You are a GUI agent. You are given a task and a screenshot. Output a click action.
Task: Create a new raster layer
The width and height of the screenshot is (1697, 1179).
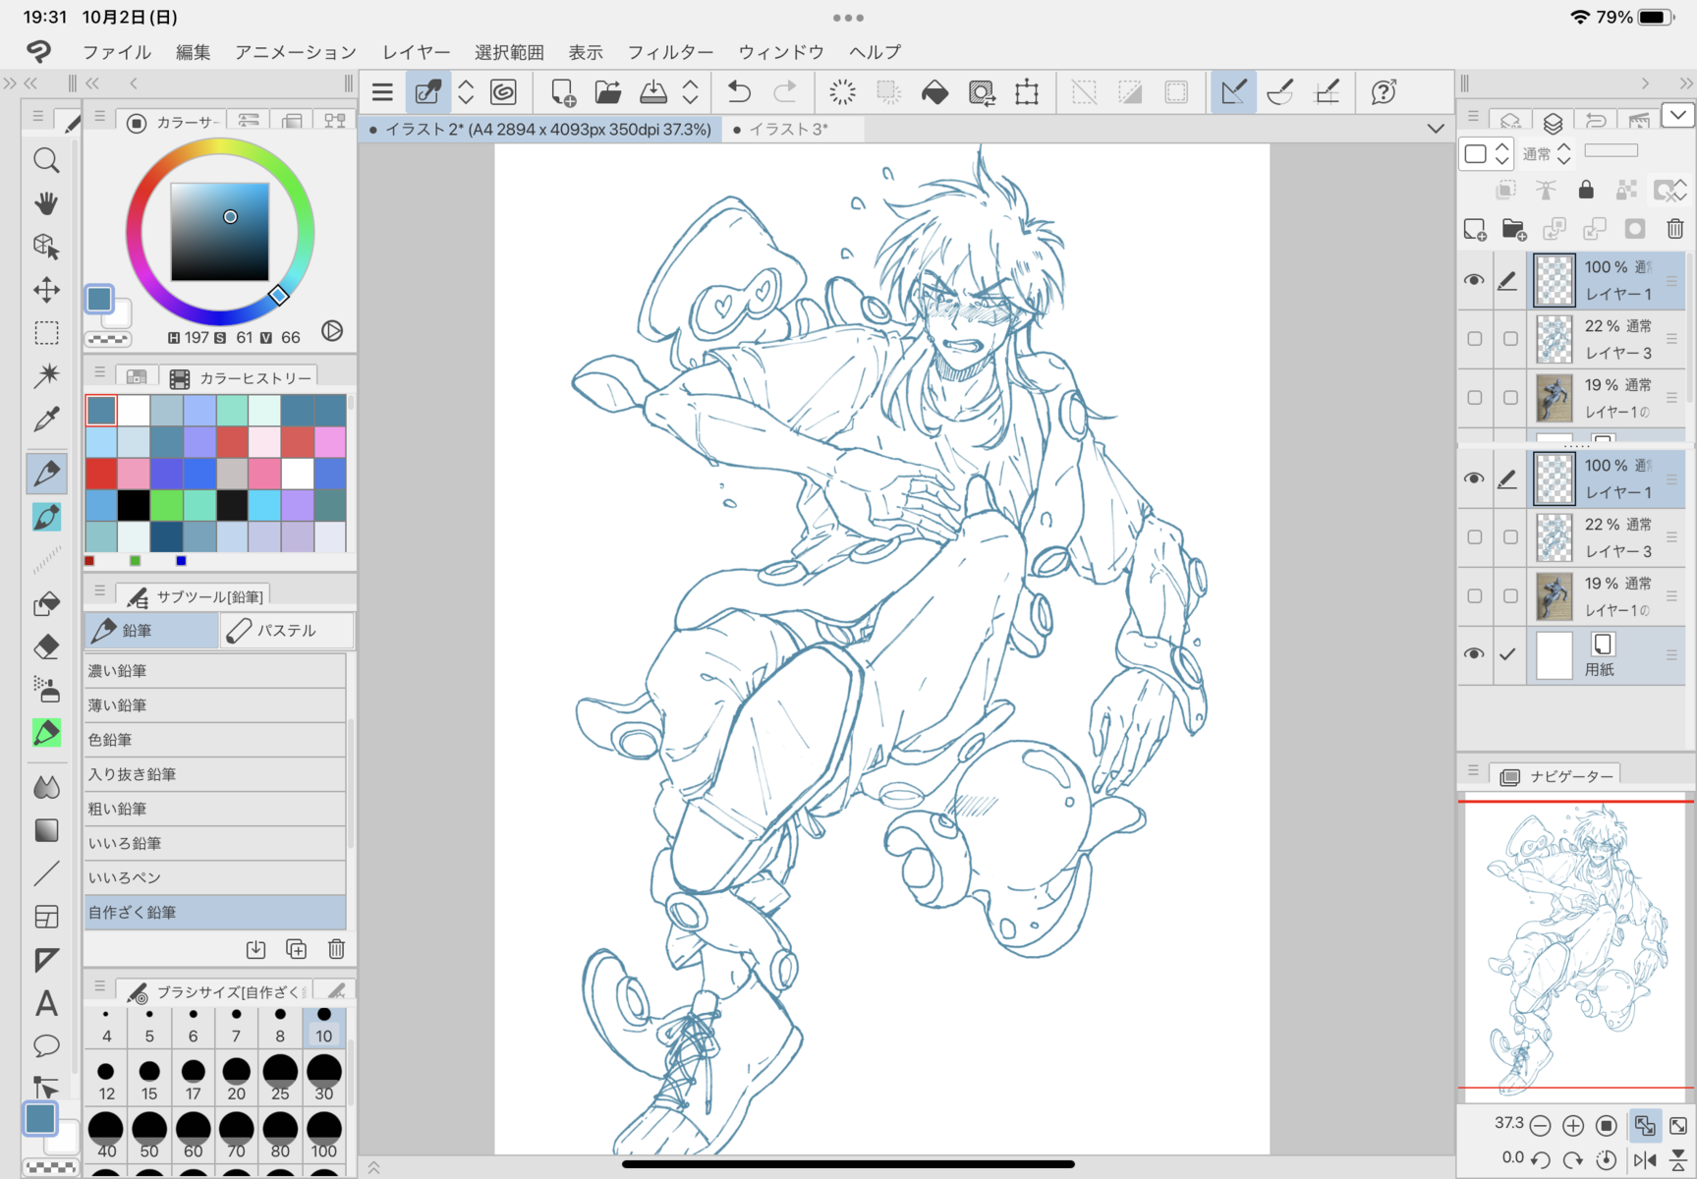pyautogui.click(x=1475, y=229)
